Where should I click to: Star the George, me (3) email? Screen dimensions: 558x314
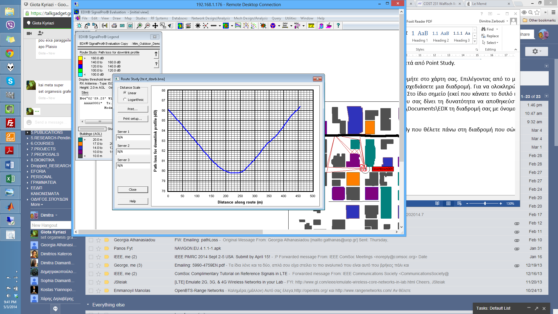tap(99, 265)
